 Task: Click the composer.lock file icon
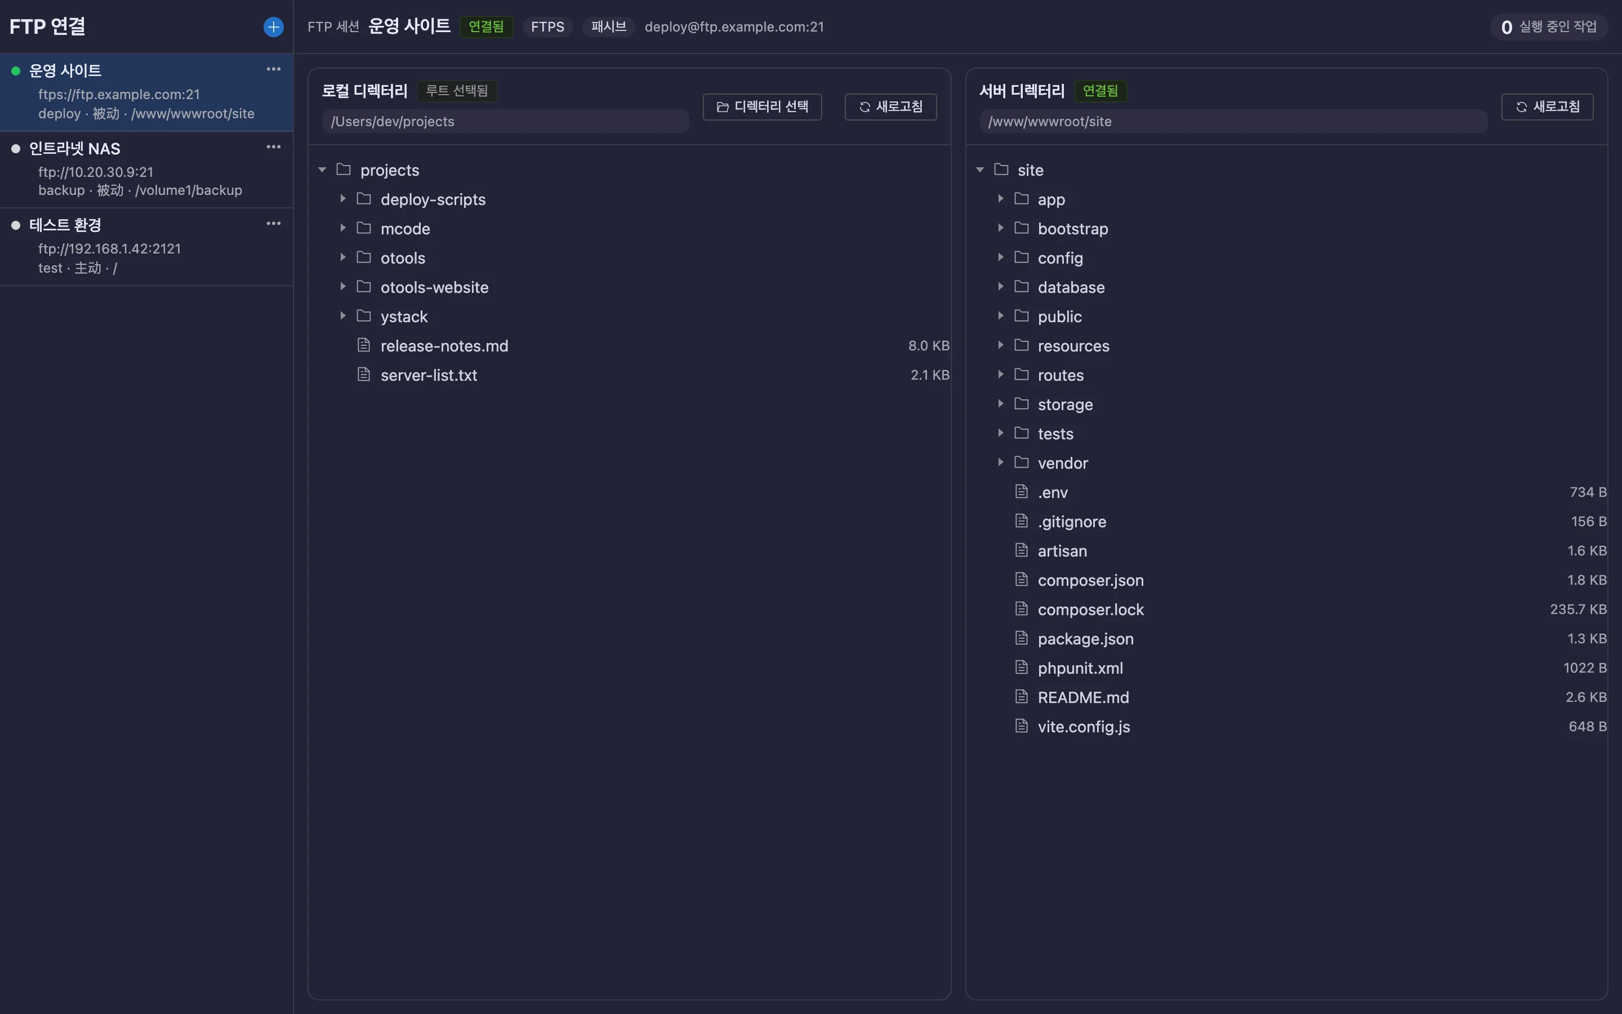1022,609
